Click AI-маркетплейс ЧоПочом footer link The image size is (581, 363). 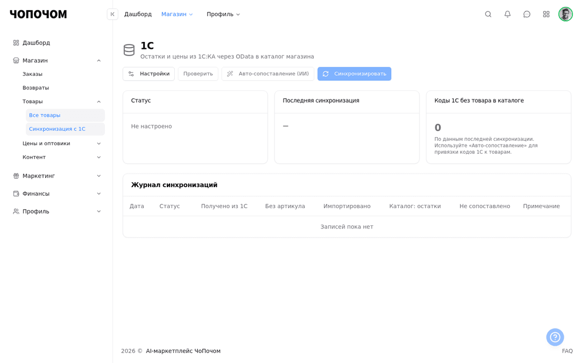[183, 351]
